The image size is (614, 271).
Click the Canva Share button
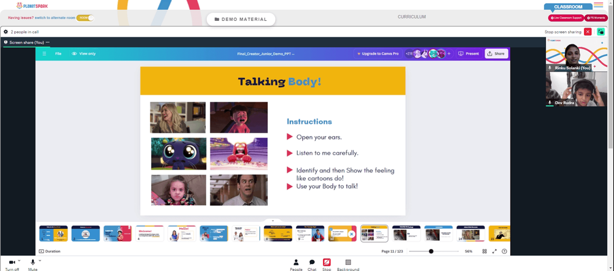pyautogui.click(x=496, y=53)
